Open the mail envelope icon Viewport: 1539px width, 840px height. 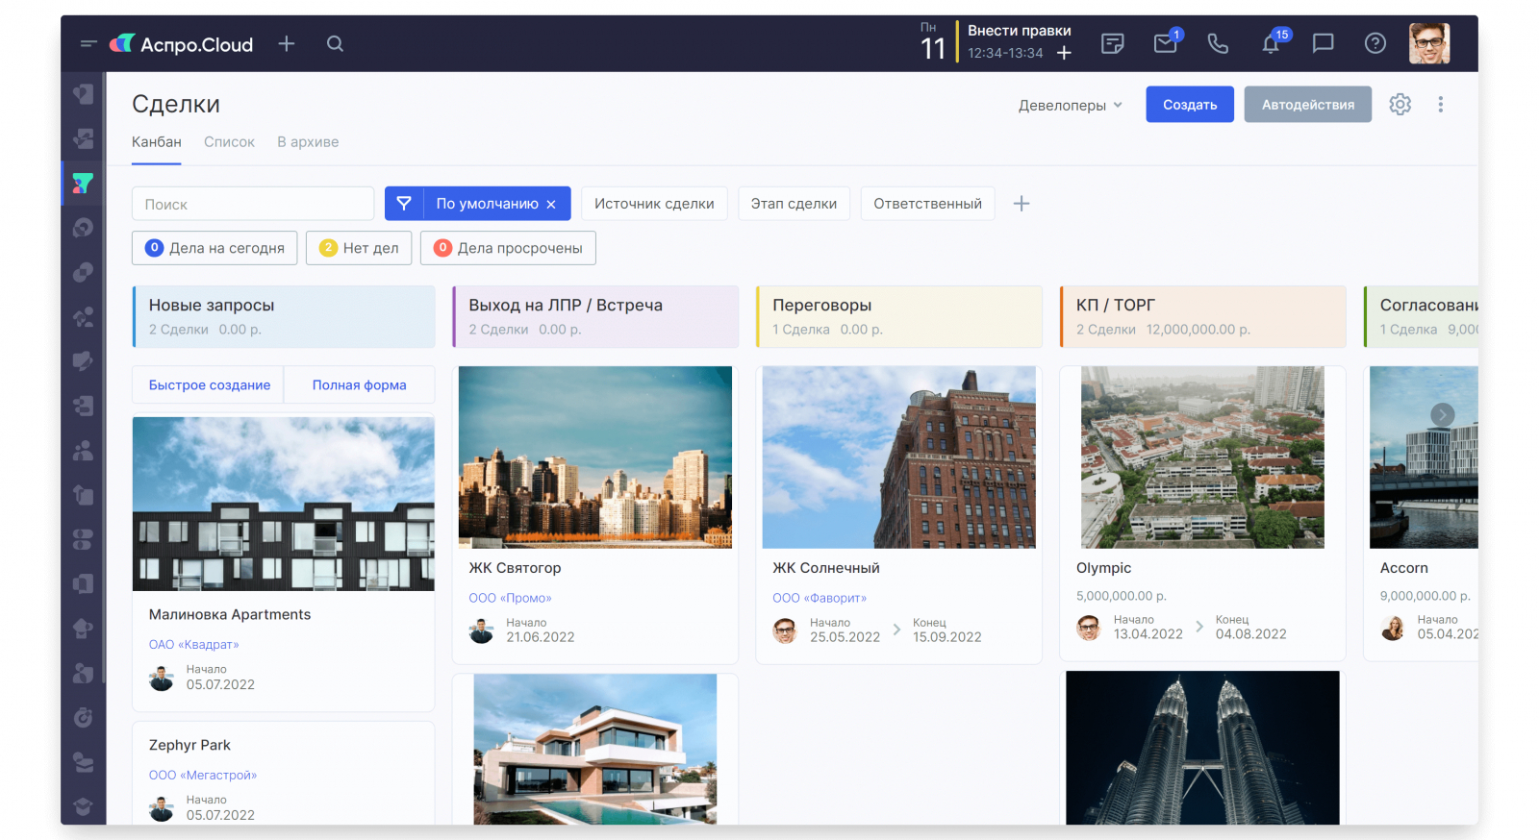[x=1166, y=43]
